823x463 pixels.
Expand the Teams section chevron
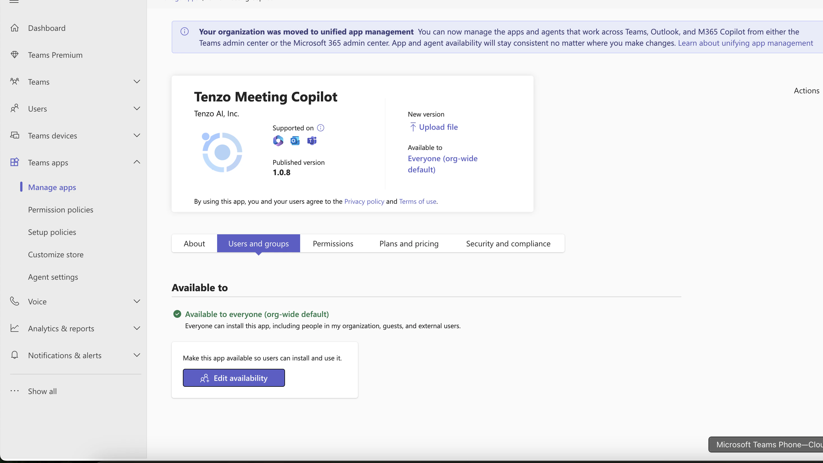(137, 82)
